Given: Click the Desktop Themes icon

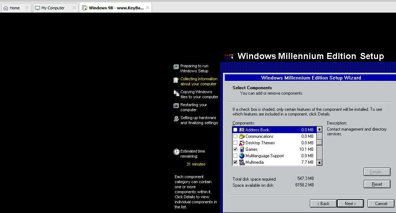Looking at the screenshot, I should tap(242, 143).
